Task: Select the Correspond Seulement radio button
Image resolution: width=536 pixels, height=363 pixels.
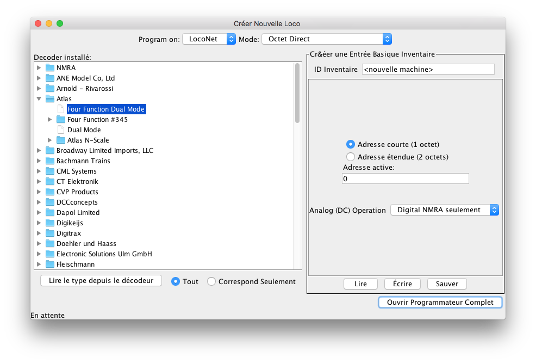Action: (x=211, y=281)
